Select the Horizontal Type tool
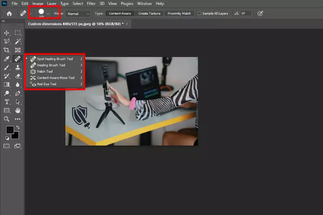The image size is (323, 215). 6,102
